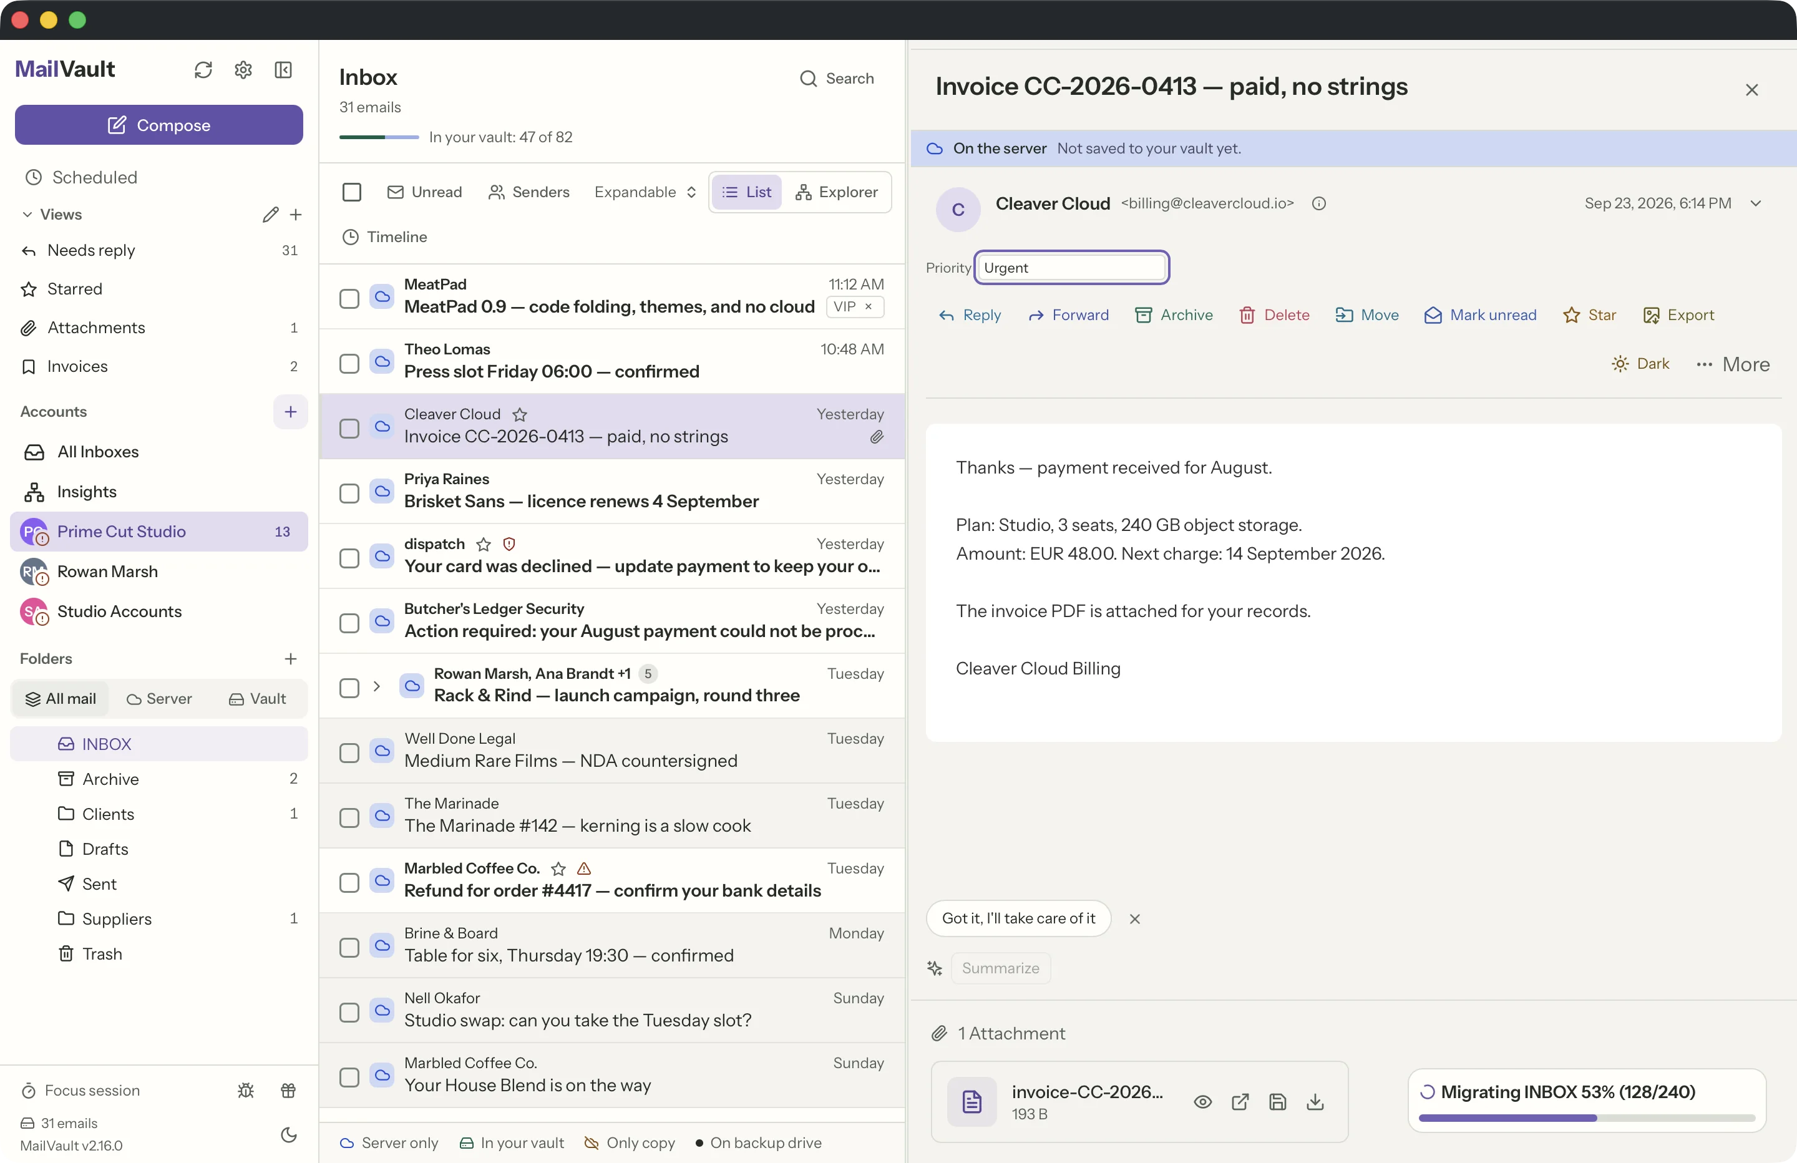Expand message header details chevron beside date
Image resolution: width=1797 pixels, height=1163 pixels.
tap(1755, 203)
